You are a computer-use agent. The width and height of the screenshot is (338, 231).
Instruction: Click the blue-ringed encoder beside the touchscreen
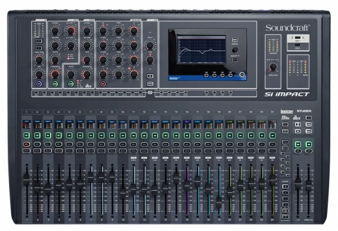243,74
